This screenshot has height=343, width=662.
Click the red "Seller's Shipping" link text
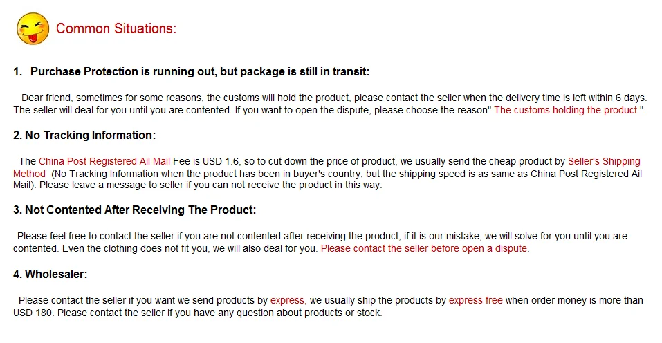604,162
